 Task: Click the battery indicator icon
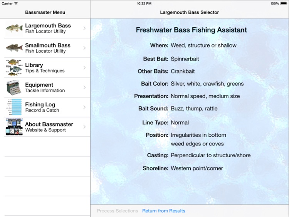(284, 3)
